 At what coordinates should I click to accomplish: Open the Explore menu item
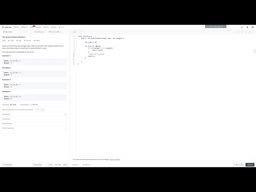click(x=16, y=27)
